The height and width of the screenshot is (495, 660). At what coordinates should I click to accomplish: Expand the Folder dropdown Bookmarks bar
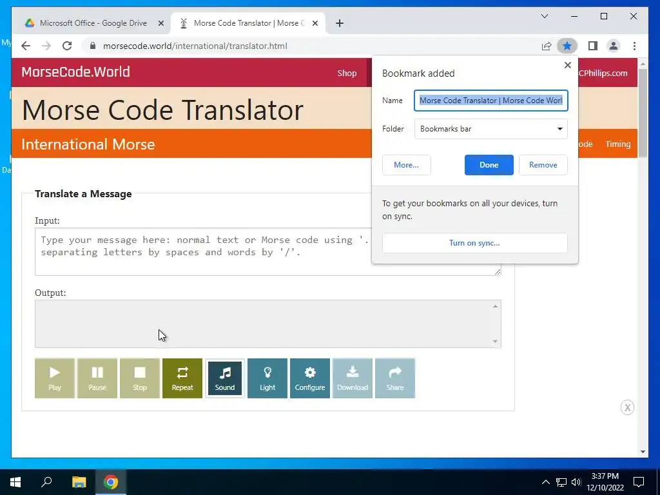click(490, 129)
